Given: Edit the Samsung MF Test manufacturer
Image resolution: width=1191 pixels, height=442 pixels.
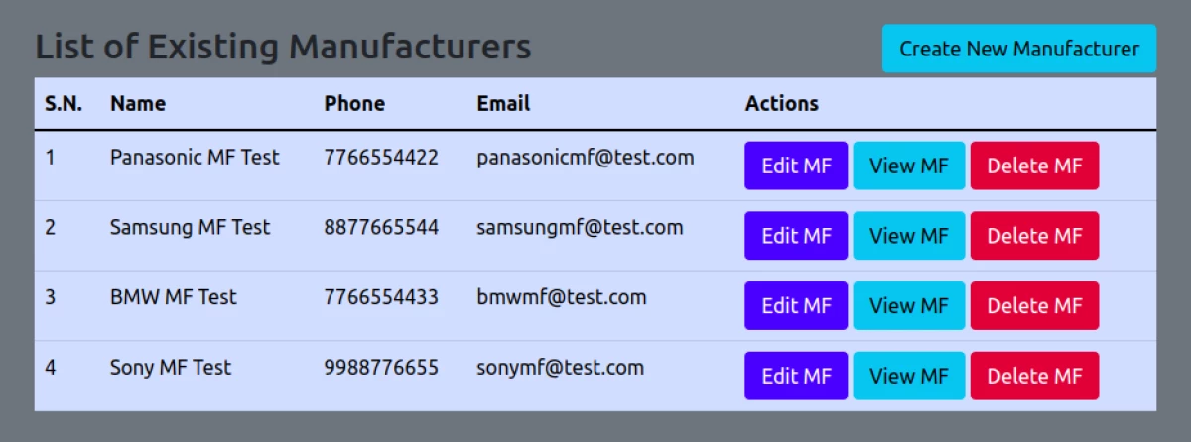Looking at the screenshot, I should click(x=796, y=236).
